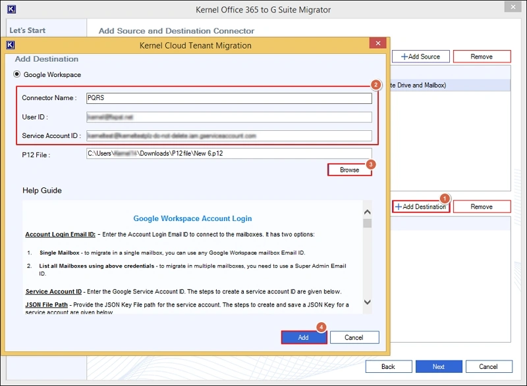The height and width of the screenshot is (386, 527).
Task: Click Remove next to Add Destination
Action: [x=482, y=206]
